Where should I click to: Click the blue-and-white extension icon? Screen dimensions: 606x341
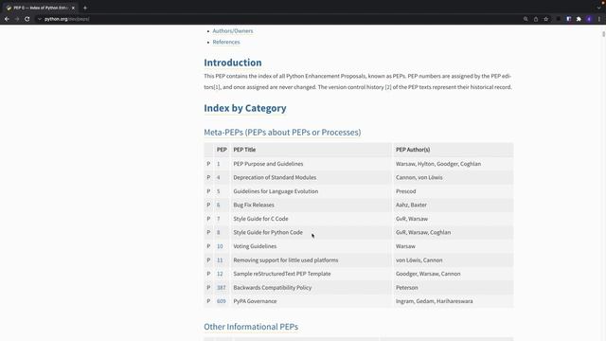568,19
